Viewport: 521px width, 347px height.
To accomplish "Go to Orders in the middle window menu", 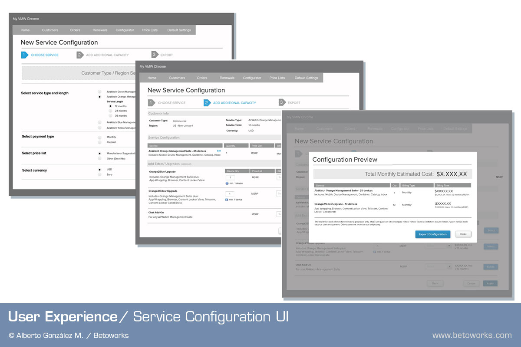I will 202,78.
